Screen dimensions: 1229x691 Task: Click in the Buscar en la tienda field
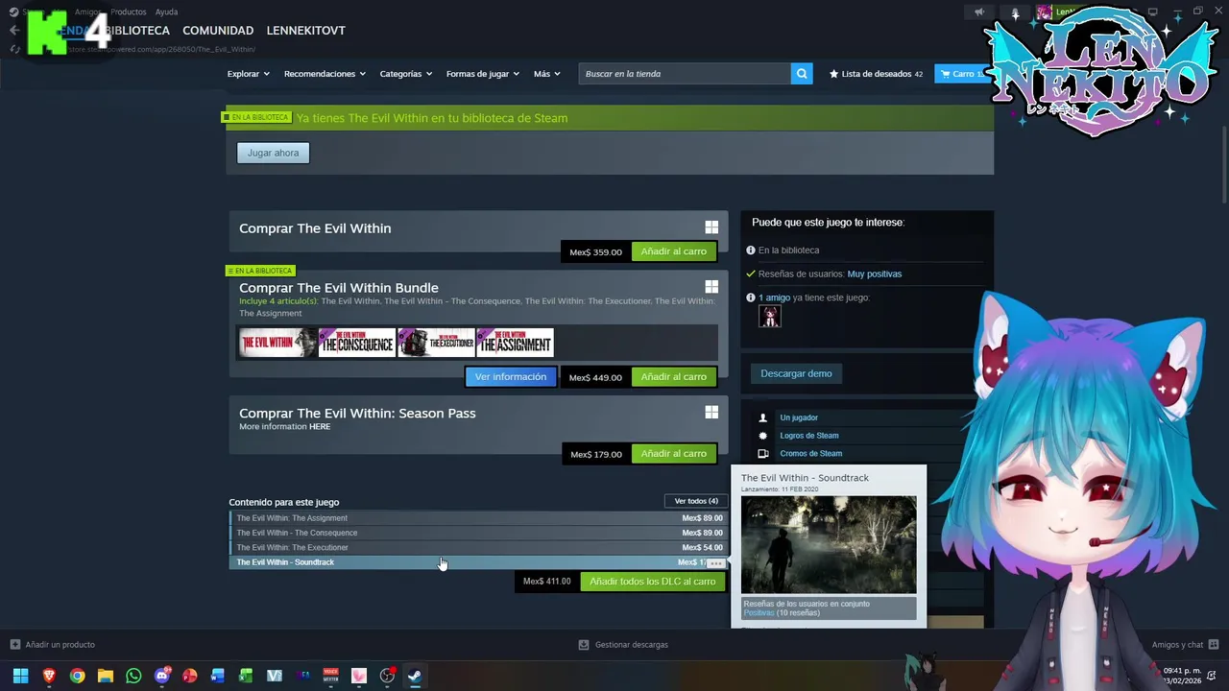pos(685,74)
